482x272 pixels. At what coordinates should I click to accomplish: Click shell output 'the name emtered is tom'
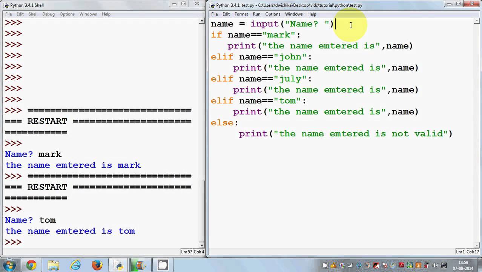(x=70, y=231)
